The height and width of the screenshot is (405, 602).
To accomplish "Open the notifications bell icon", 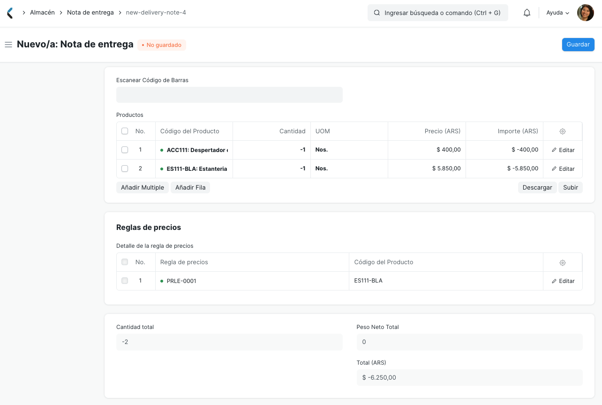I will tap(527, 13).
